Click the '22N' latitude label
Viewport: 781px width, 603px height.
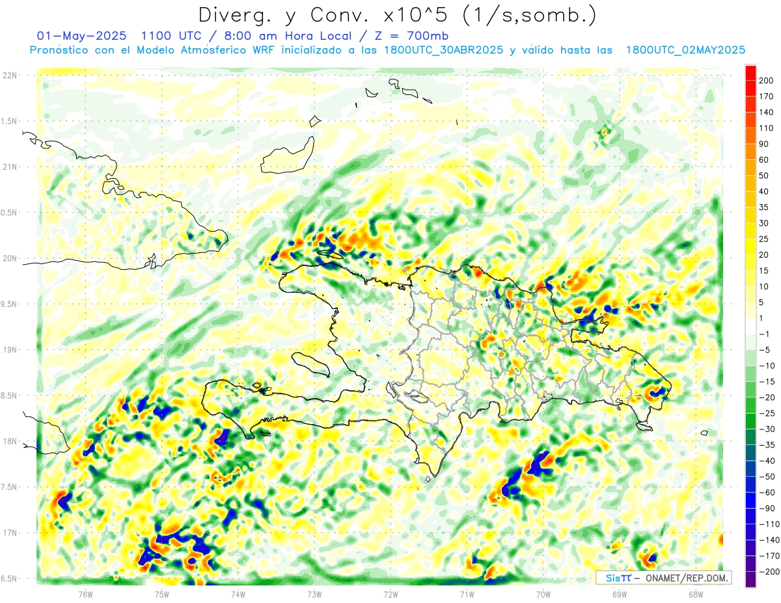[9, 75]
